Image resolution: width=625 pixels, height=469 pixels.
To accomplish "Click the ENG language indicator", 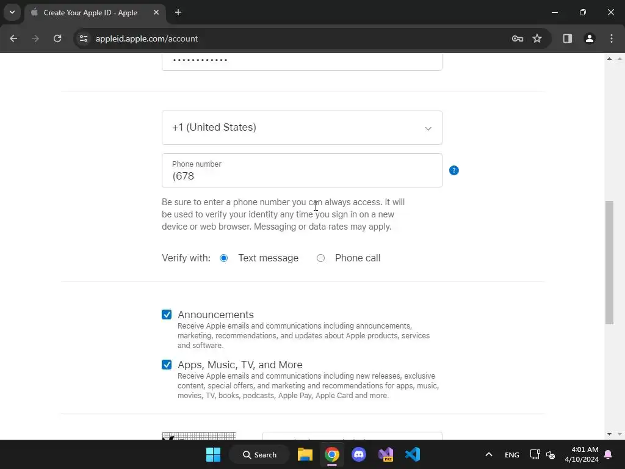I will [512, 454].
